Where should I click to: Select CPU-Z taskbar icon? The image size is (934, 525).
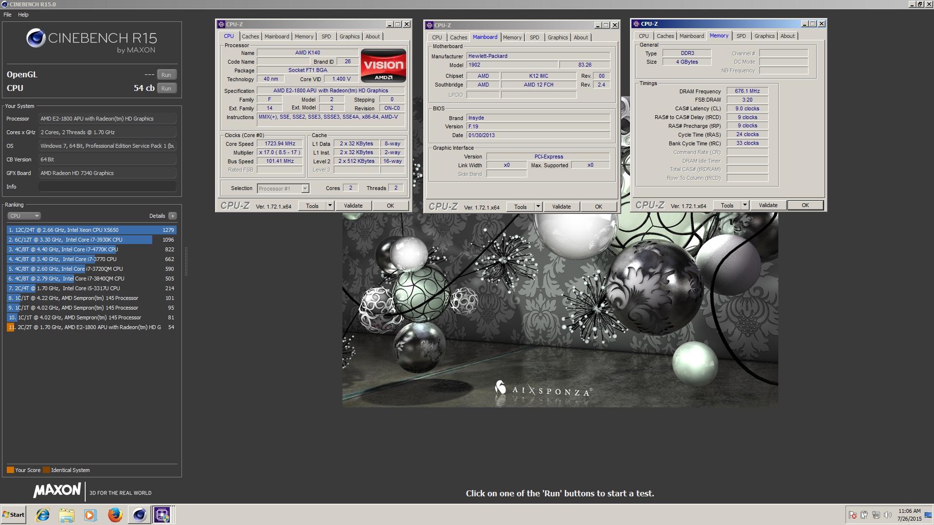tap(162, 515)
